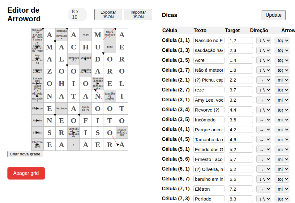The height and width of the screenshot is (203, 295).
Task: Click the "Tamanho da roda" clue cell
Action: pos(86,71)
